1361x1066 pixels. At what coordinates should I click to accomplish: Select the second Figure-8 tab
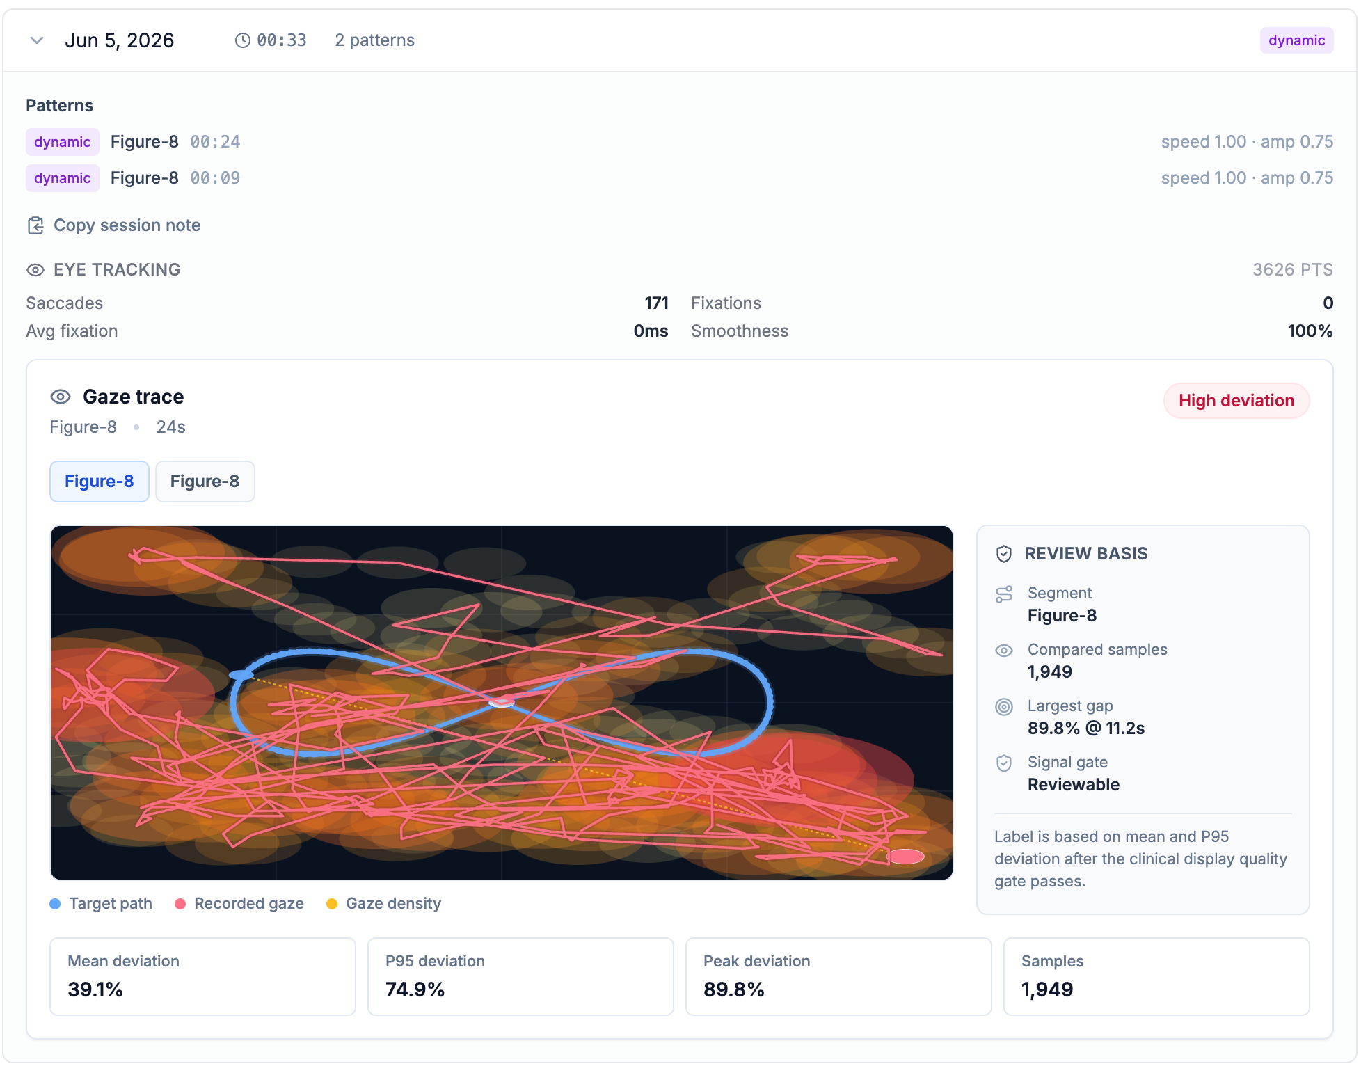(x=205, y=482)
